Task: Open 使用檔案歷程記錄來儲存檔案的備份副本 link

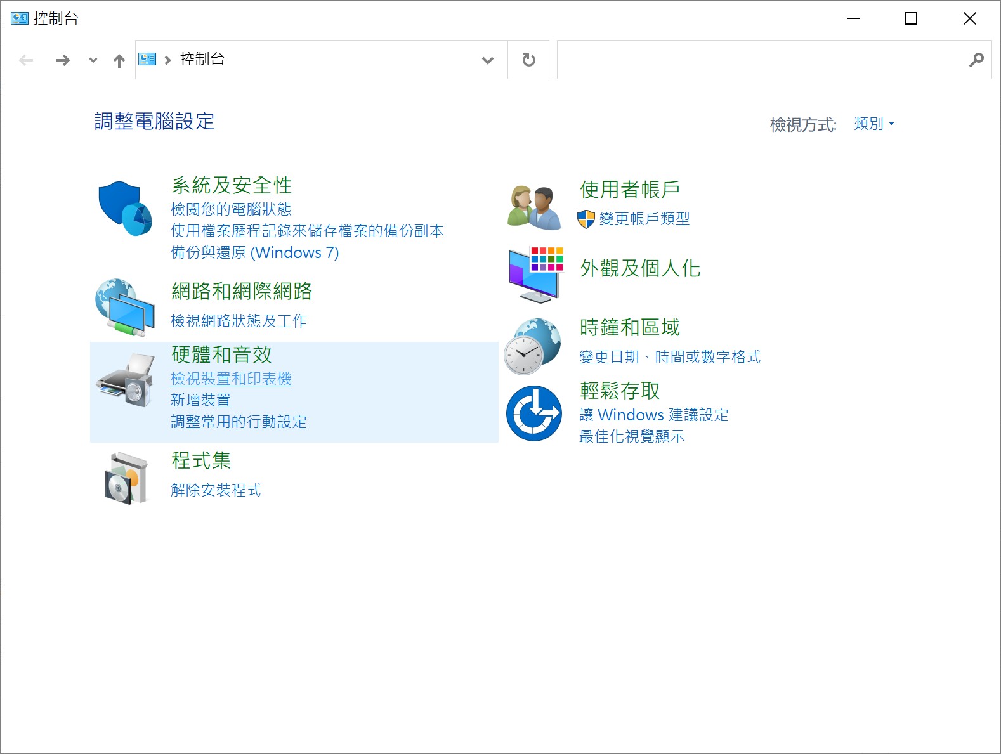Action: click(x=307, y=231)
